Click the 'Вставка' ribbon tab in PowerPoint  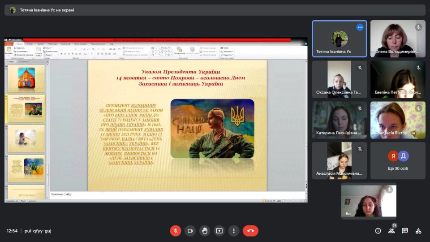30,44
